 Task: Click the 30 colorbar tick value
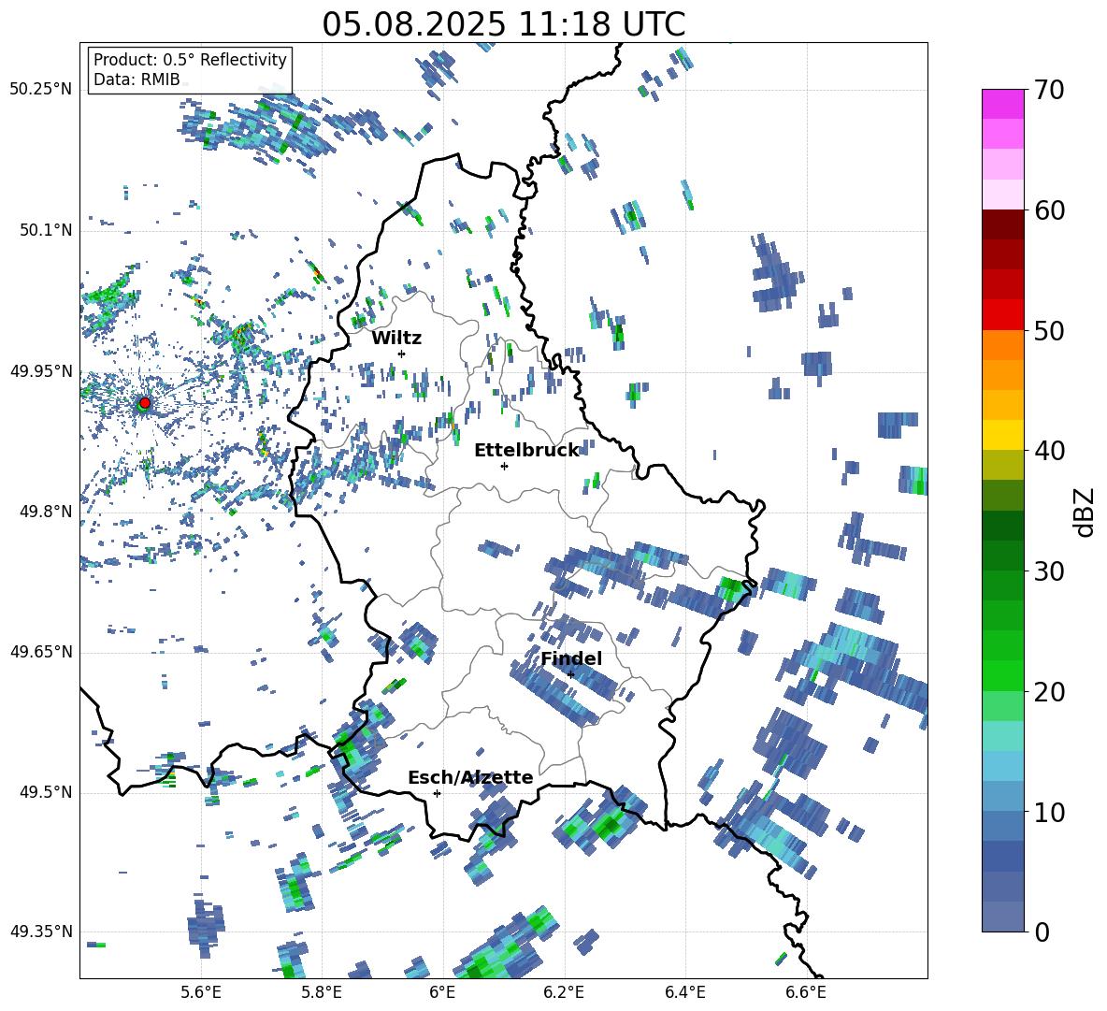tap(1049, 571)
